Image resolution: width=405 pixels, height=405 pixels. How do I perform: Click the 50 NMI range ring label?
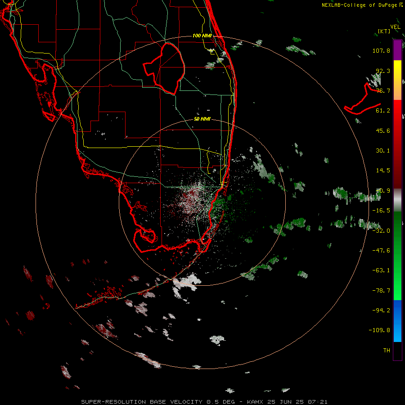[202, 119]
